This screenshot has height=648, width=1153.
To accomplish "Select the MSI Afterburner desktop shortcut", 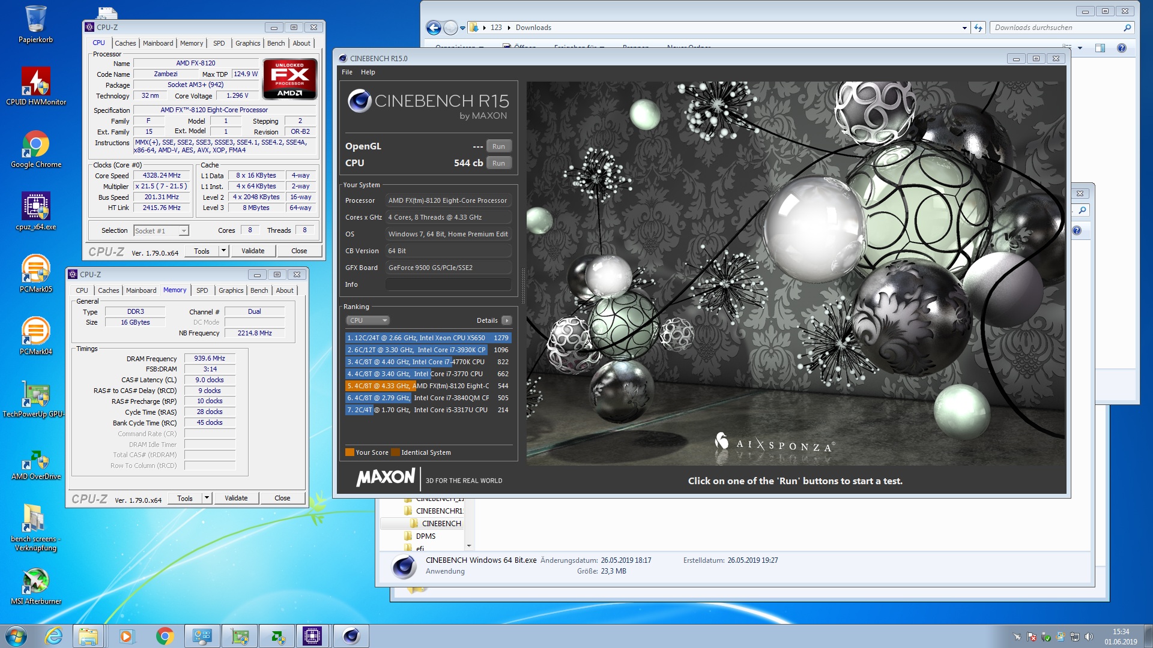I will tap(36, 586).
